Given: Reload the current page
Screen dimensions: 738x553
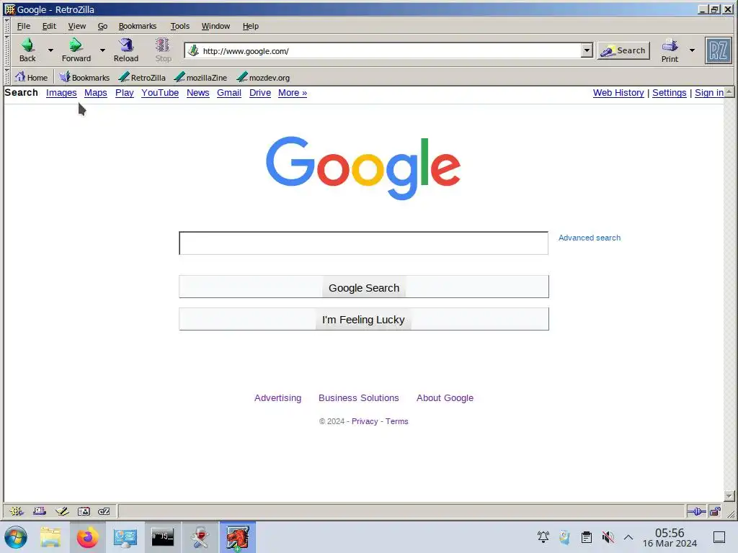Looking at the screenshot, I should (x=125, y=50).
